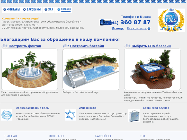Click the 'Телефон в Киеве' label
This screenshot has height=140, width=187.
point(136,17)
